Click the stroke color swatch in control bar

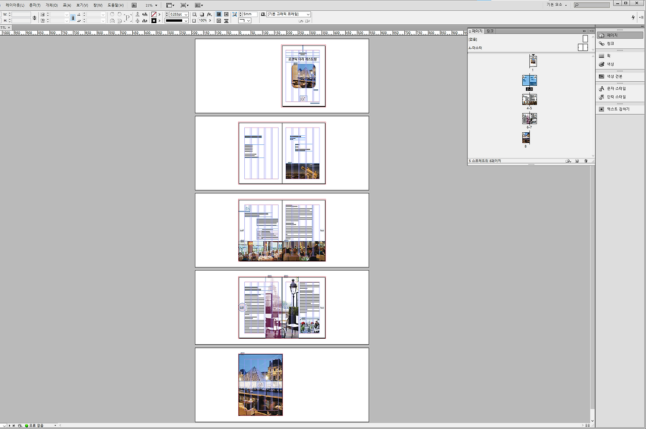(x=154, y=21)
